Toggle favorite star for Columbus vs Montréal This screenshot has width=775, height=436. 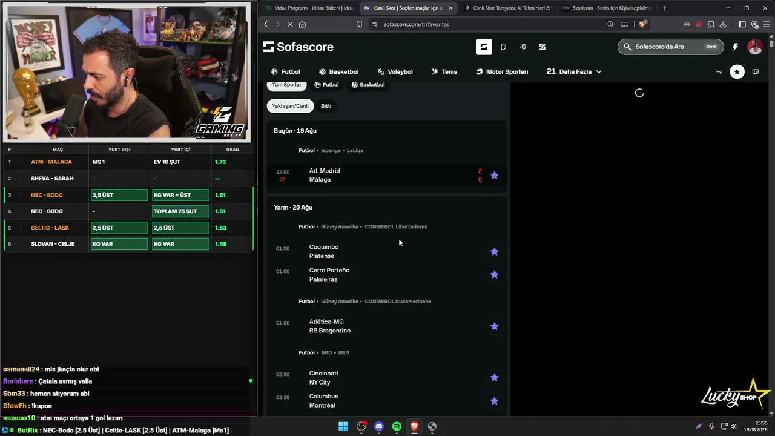[x=494, y=400]
